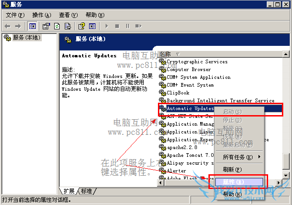Viewport: 292px width, 205px height.
Task: Open the Properties toolbar icon
Action: tap(46, 26)
